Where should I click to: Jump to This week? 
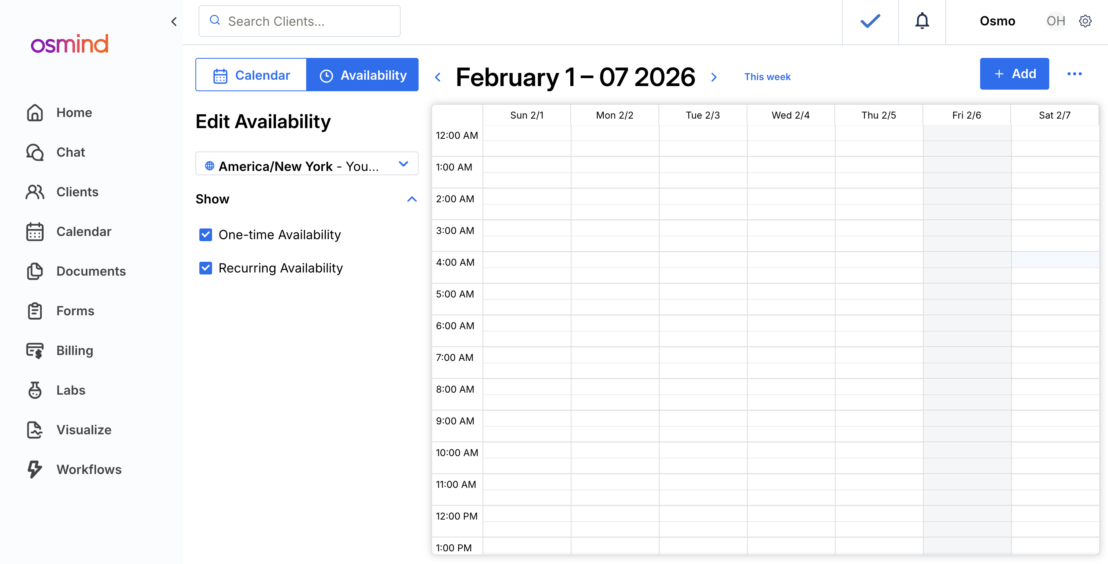[x=767, y=77]
